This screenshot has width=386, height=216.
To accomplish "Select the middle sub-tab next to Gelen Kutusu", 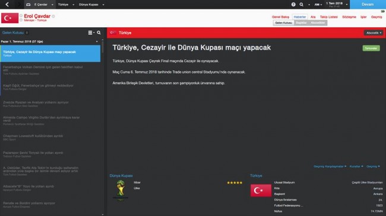I will tap(301, 23).
